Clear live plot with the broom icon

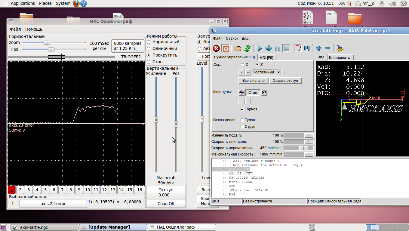pyautogui.click(x=340, y=48)
